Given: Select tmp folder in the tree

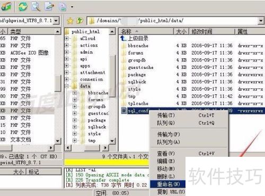Looking at the screenshot, I should pos(92,140).
